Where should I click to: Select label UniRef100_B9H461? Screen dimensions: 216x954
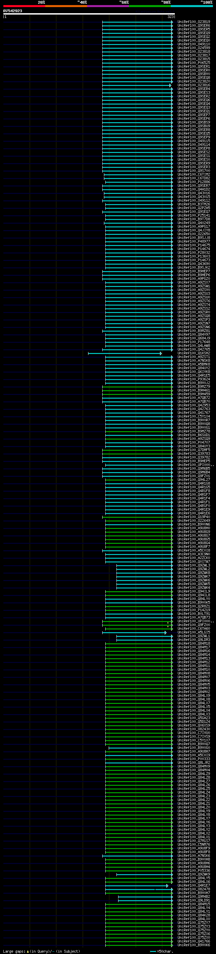[x=194, y=390]
